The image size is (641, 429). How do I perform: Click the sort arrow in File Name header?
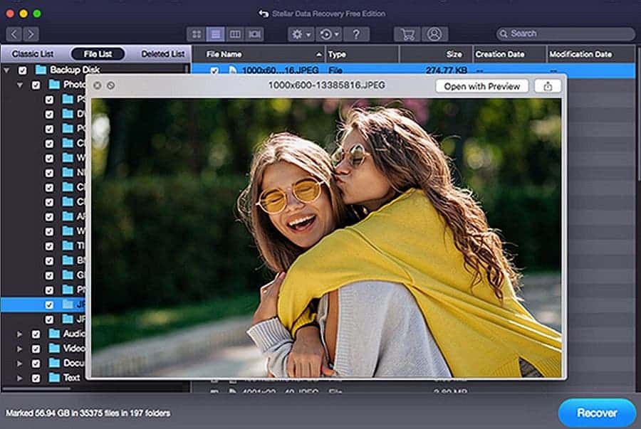[319, 54]
